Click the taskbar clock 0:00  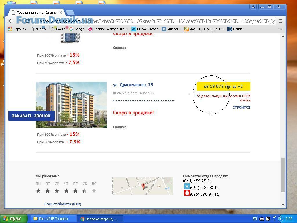[289, 219]
